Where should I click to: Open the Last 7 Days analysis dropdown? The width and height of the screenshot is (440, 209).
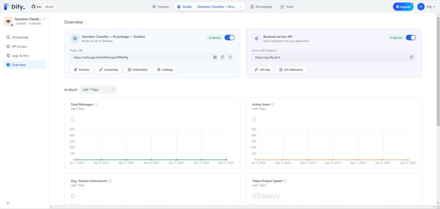[x=98, y=90]
